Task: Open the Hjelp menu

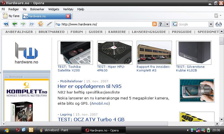Action: pyautogui.click(x=81, y=9)
